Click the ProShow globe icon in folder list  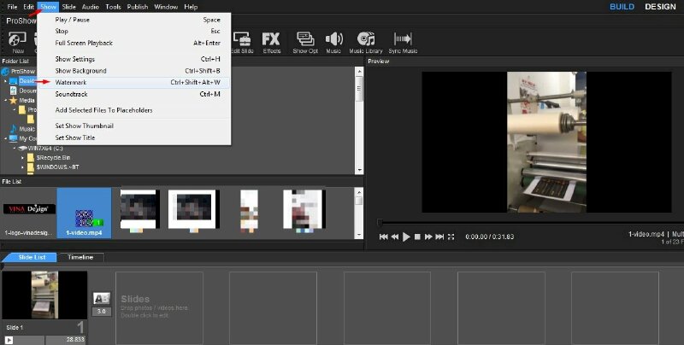click(x=5, y=71)
